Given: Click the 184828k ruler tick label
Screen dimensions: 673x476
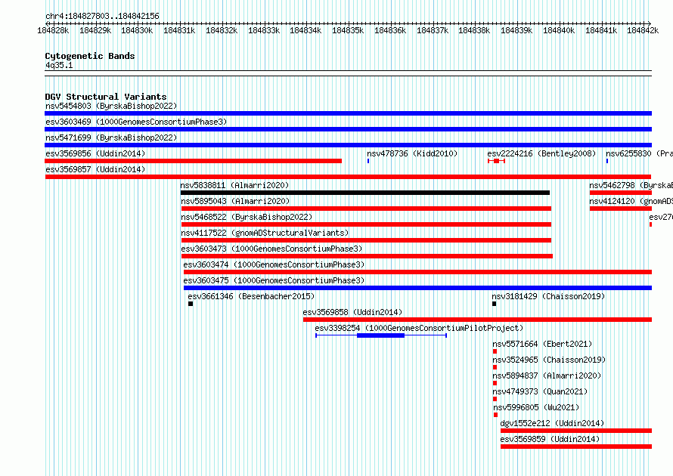Looking at the screenshot, I should click(x=53, y=30).
